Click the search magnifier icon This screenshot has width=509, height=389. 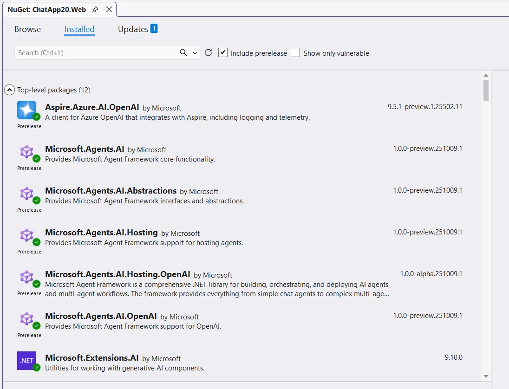tap(183, 52)
